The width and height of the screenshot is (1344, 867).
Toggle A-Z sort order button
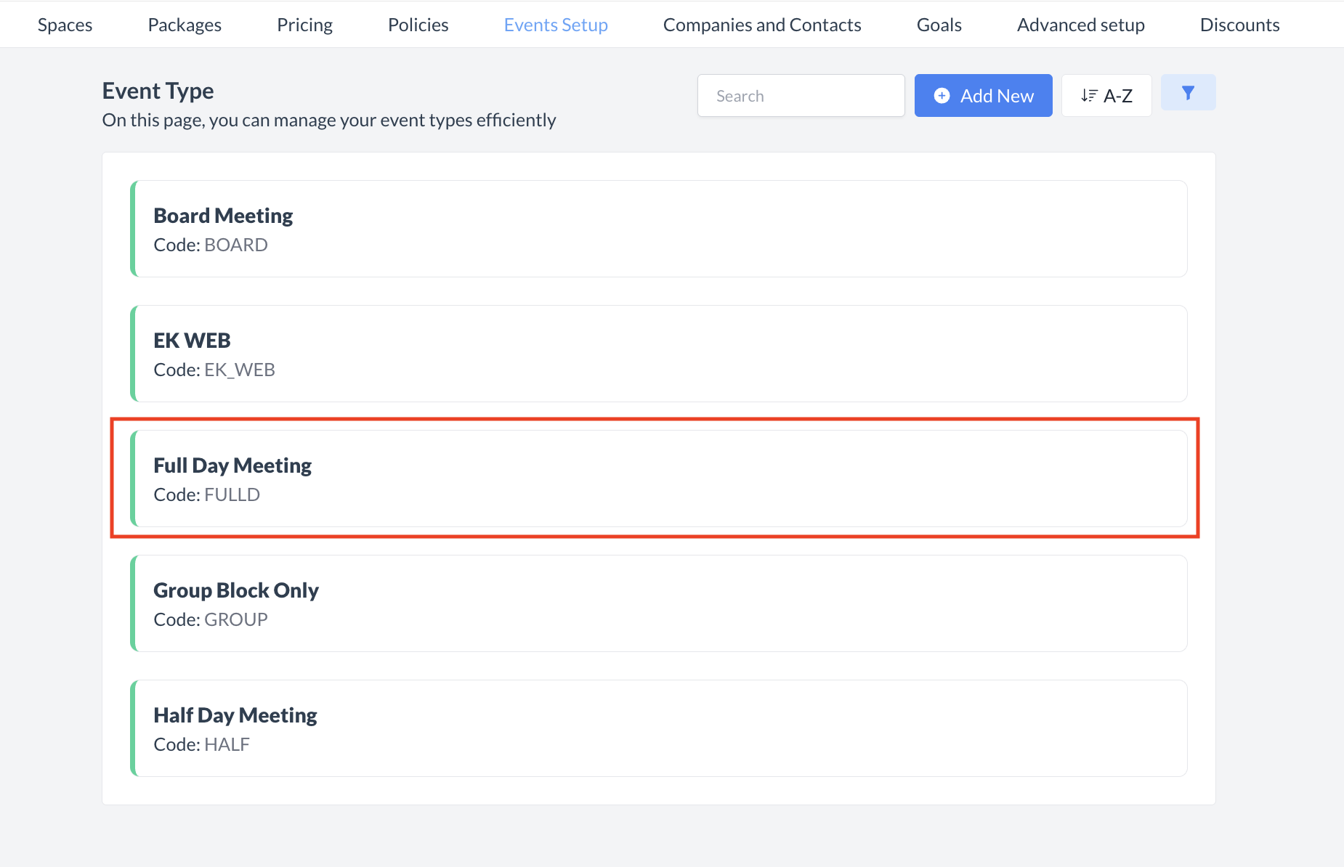(x=1106, y=96)
